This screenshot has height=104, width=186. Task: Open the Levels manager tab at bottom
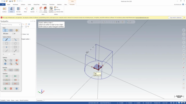pyautogui.click(x=17, y=100)
